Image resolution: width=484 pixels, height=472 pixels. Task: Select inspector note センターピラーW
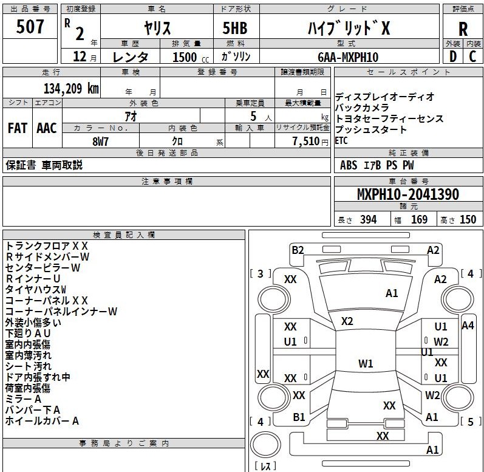click(43, 268)
